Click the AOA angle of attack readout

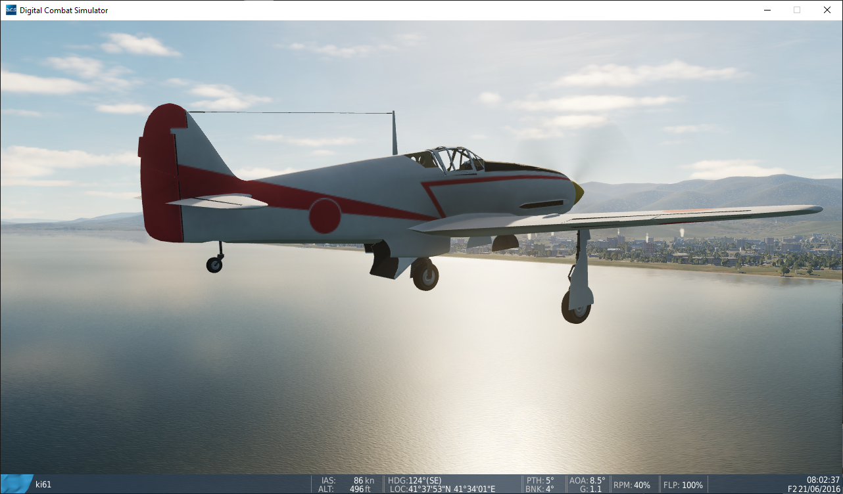[x=586, y=480]
